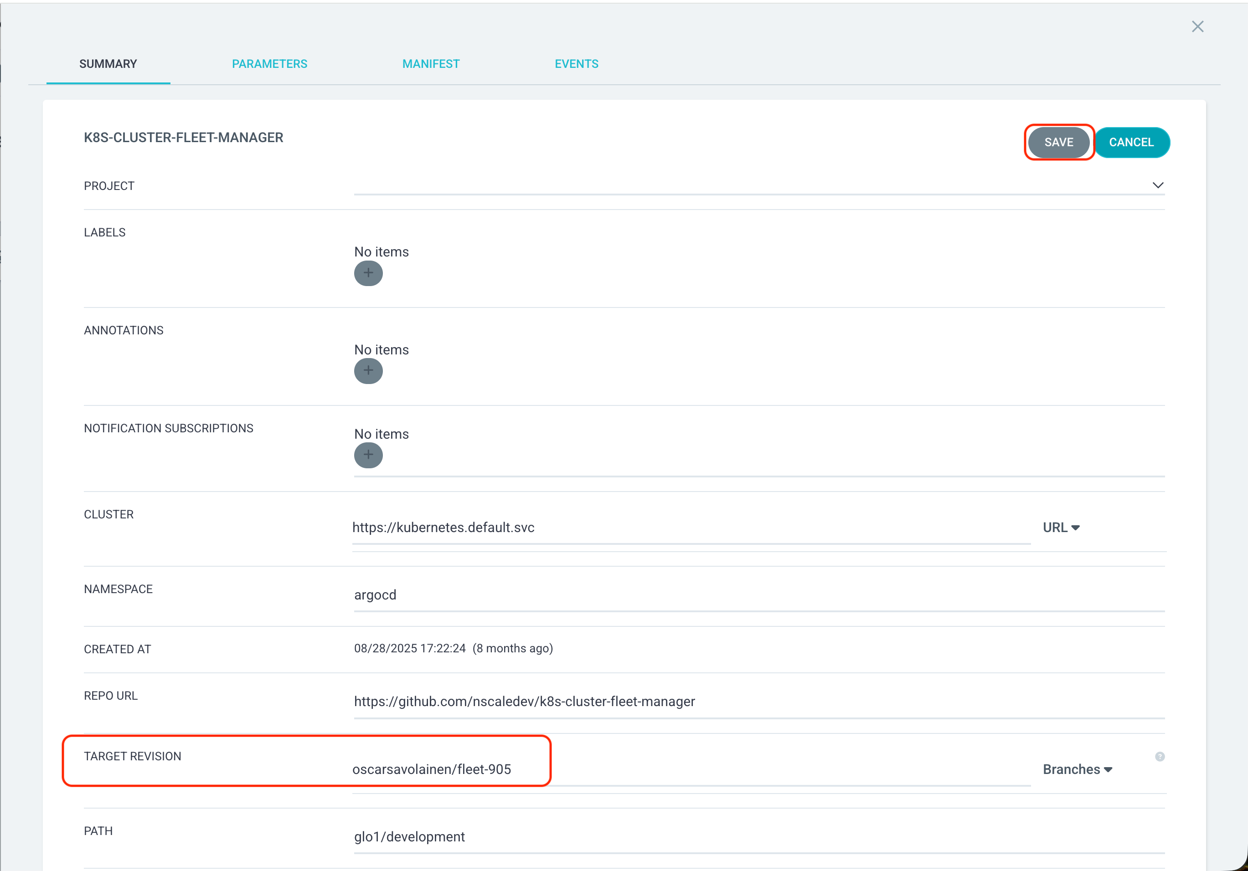Select the K8S-CLUSTER-FLEET-MANAGER title text

pos(184,138)
